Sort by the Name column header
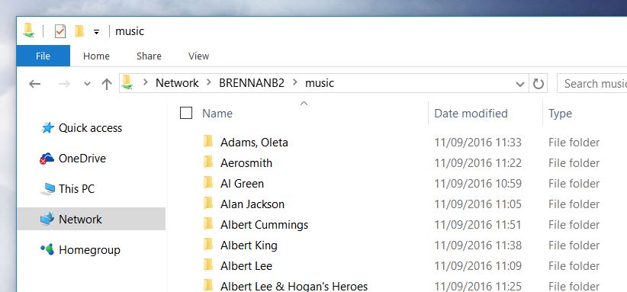The height and width of the screenshot is (292, 627). [217, 114]
